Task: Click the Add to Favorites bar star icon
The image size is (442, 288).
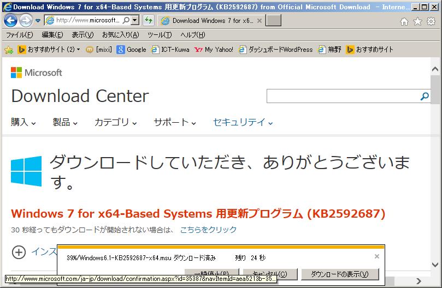Action: click(x=9, y=50)
